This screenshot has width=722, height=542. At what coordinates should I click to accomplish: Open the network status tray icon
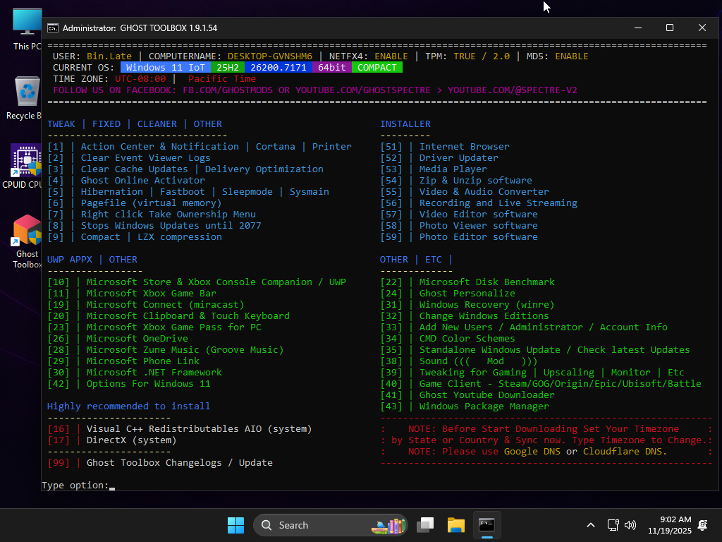(x=612, y=525)
